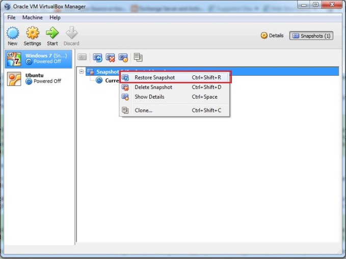
Task: Click the New virtual machine icon
Action: [13, 33]
